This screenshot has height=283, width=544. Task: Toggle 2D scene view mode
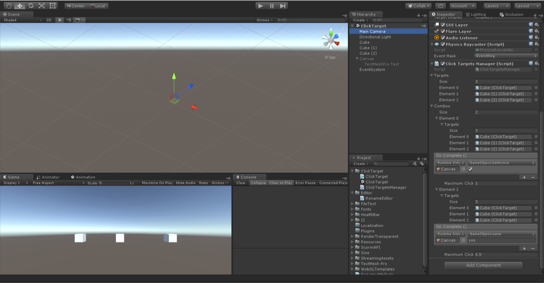[49, 20]
